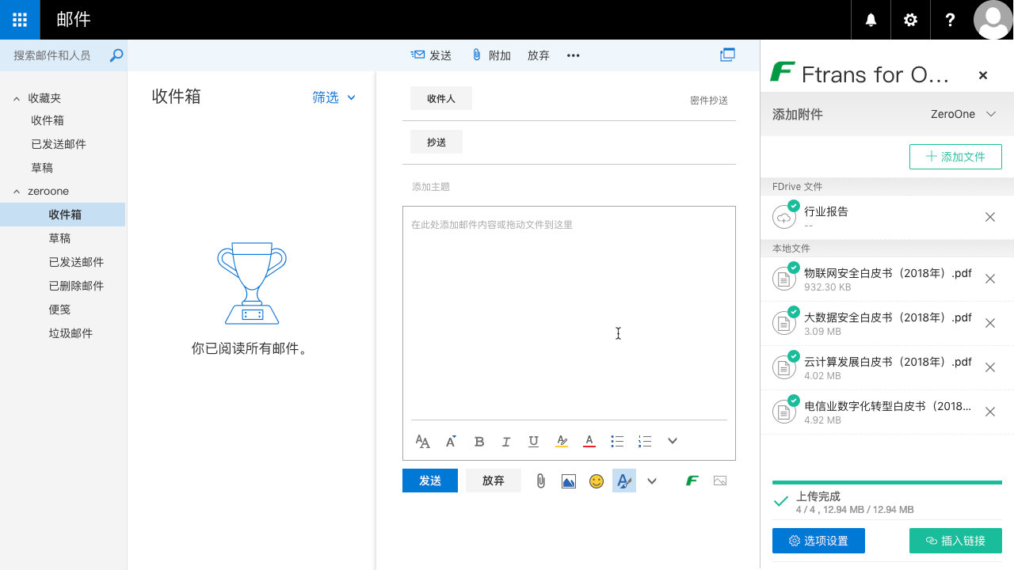This screenshot has height=570, width=1014.
Task: Insert a numbered list
Action: tap(645, 441)
